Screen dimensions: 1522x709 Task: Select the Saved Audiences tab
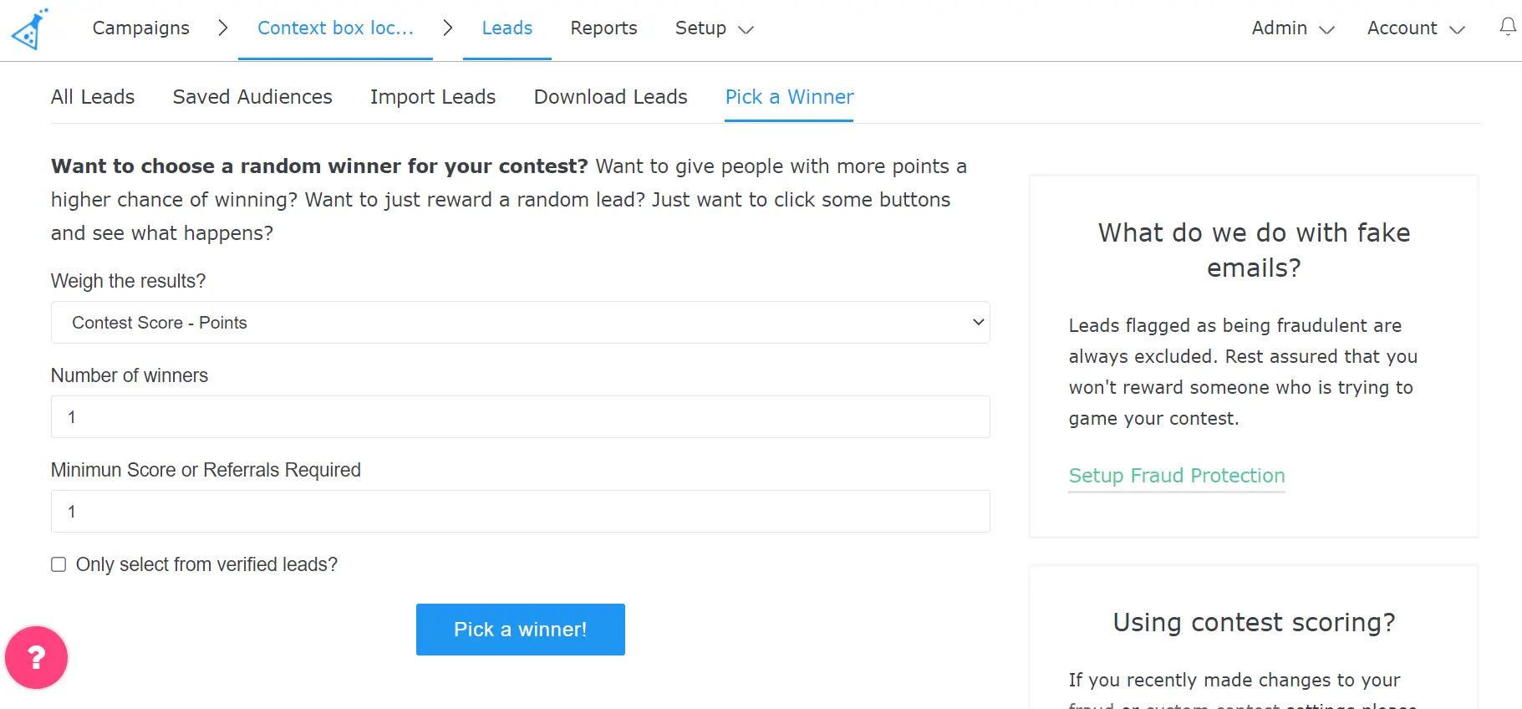(252, 97)
